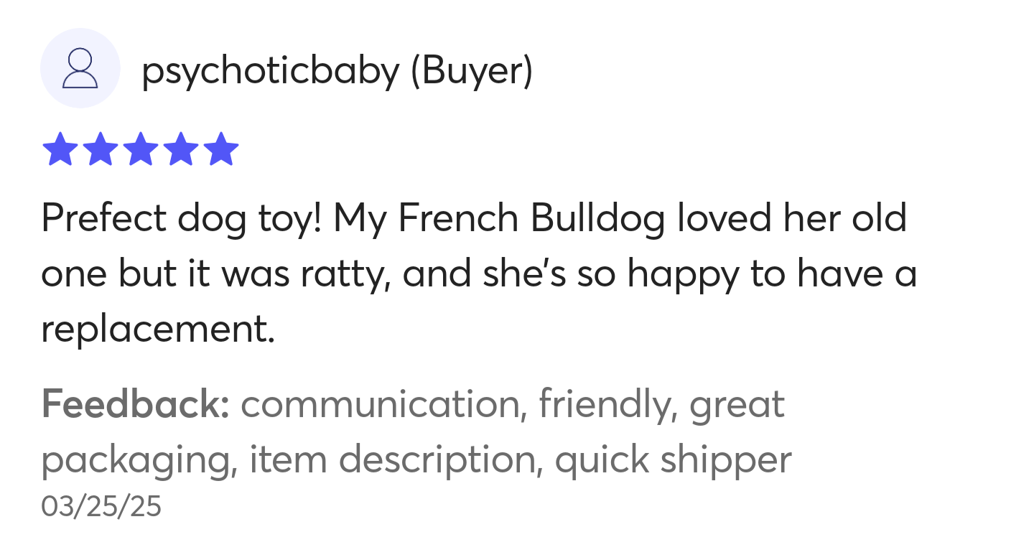Click the review date 03/25/25
1034x560 pixels.
(101, 507)
